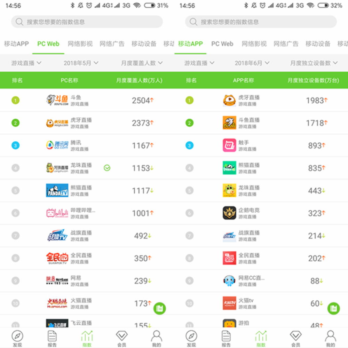The width and height of the screenshot is (348, 348).
Task: Open Douyu logo in PC Web ranking
Action: [57, 100]
